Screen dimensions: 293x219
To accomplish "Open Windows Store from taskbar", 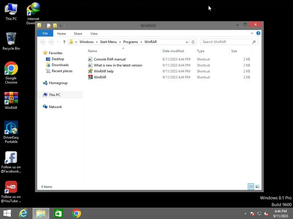I will click(58, 213).
